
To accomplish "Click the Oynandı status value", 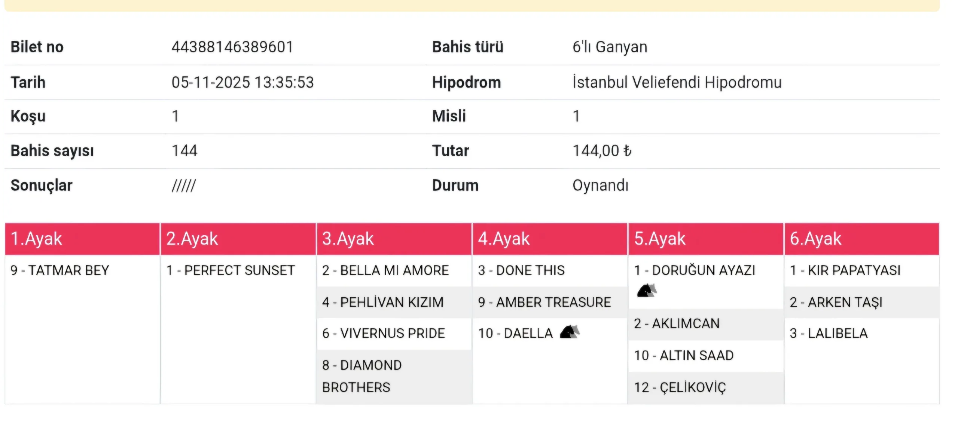I will 600,186.
